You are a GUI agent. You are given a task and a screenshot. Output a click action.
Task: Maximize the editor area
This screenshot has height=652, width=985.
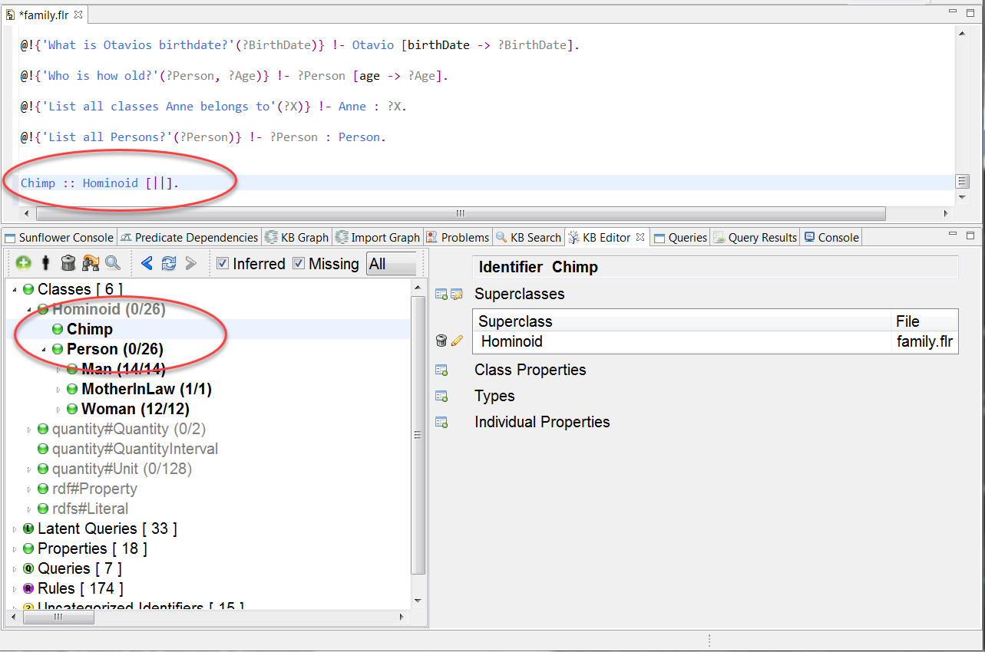pyautogui.click(x=970, y=12)
